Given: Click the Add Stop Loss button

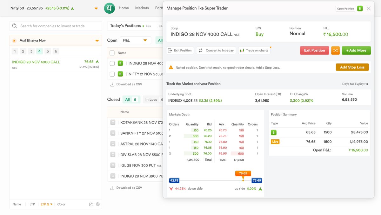Looking at the screenshot, I should pyautogui.click(x=352, y=67).
